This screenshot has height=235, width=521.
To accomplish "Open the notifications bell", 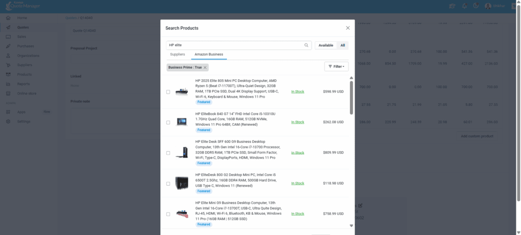I will [463, 6].
